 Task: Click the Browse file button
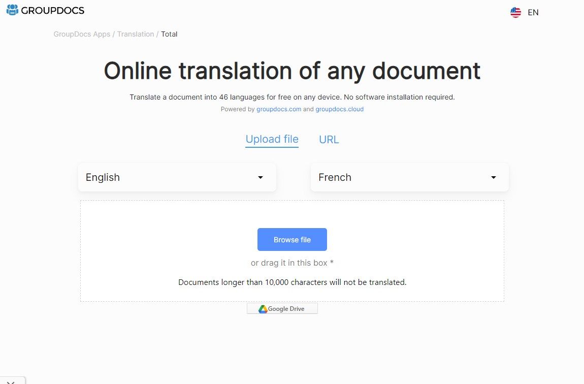292,239
